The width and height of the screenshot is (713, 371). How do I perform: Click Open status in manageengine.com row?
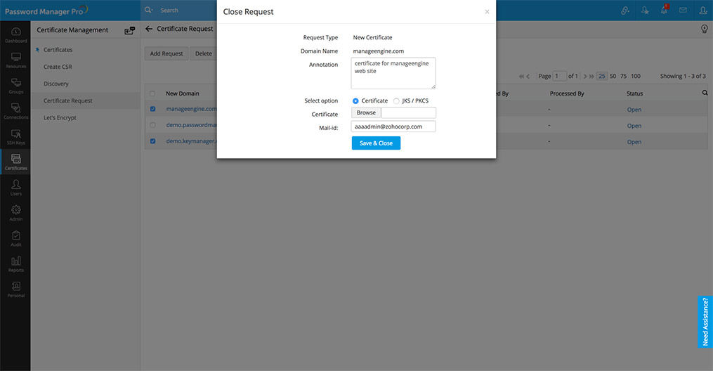point(634,110)
